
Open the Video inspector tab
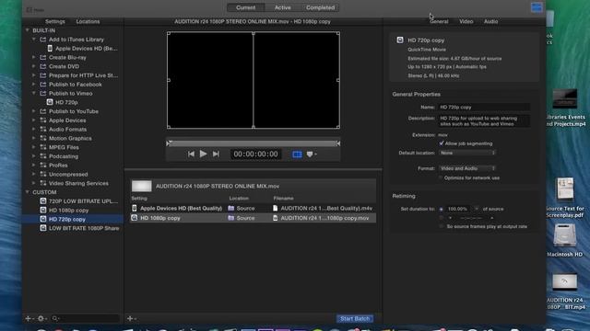point(466,21)
